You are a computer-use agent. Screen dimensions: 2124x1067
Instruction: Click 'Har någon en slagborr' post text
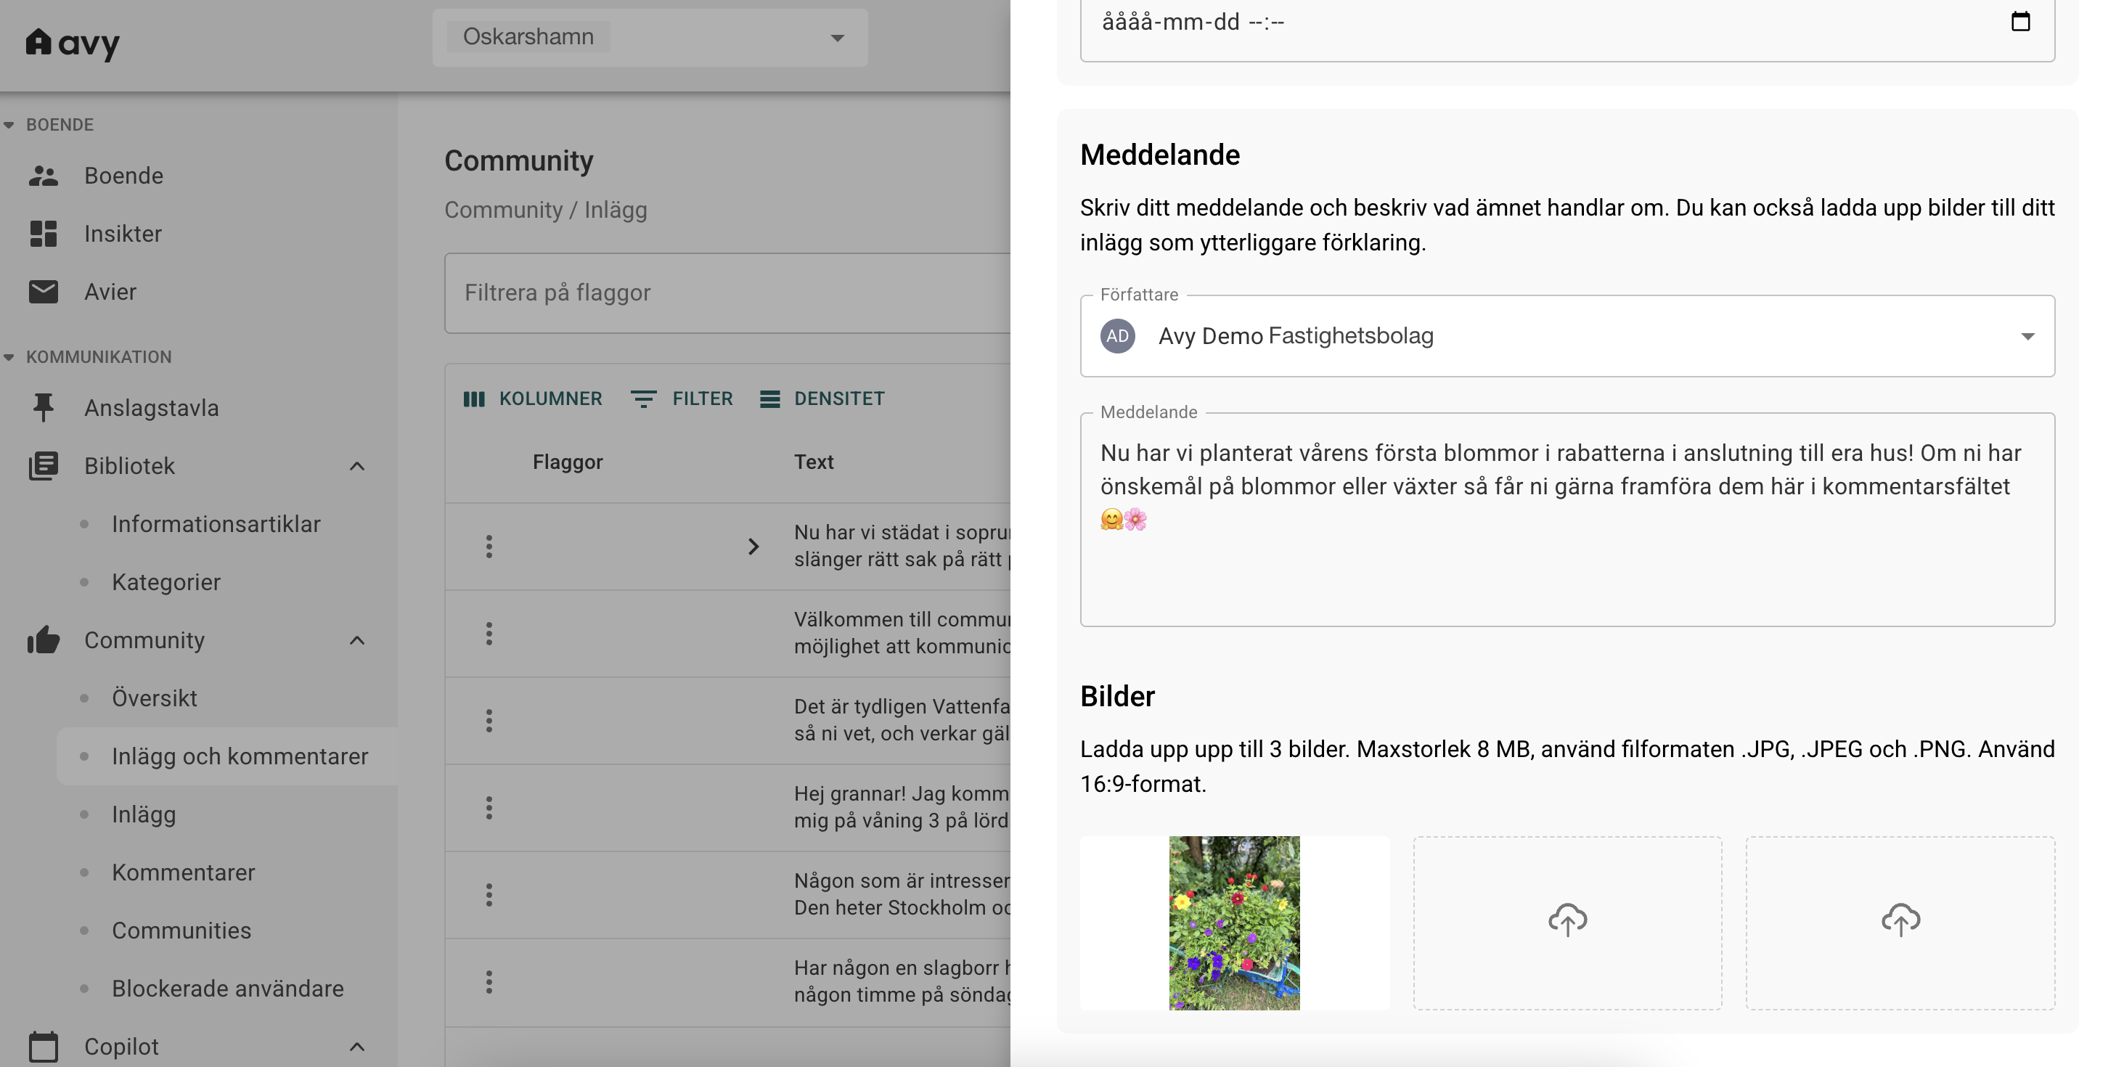pos(902,981)
